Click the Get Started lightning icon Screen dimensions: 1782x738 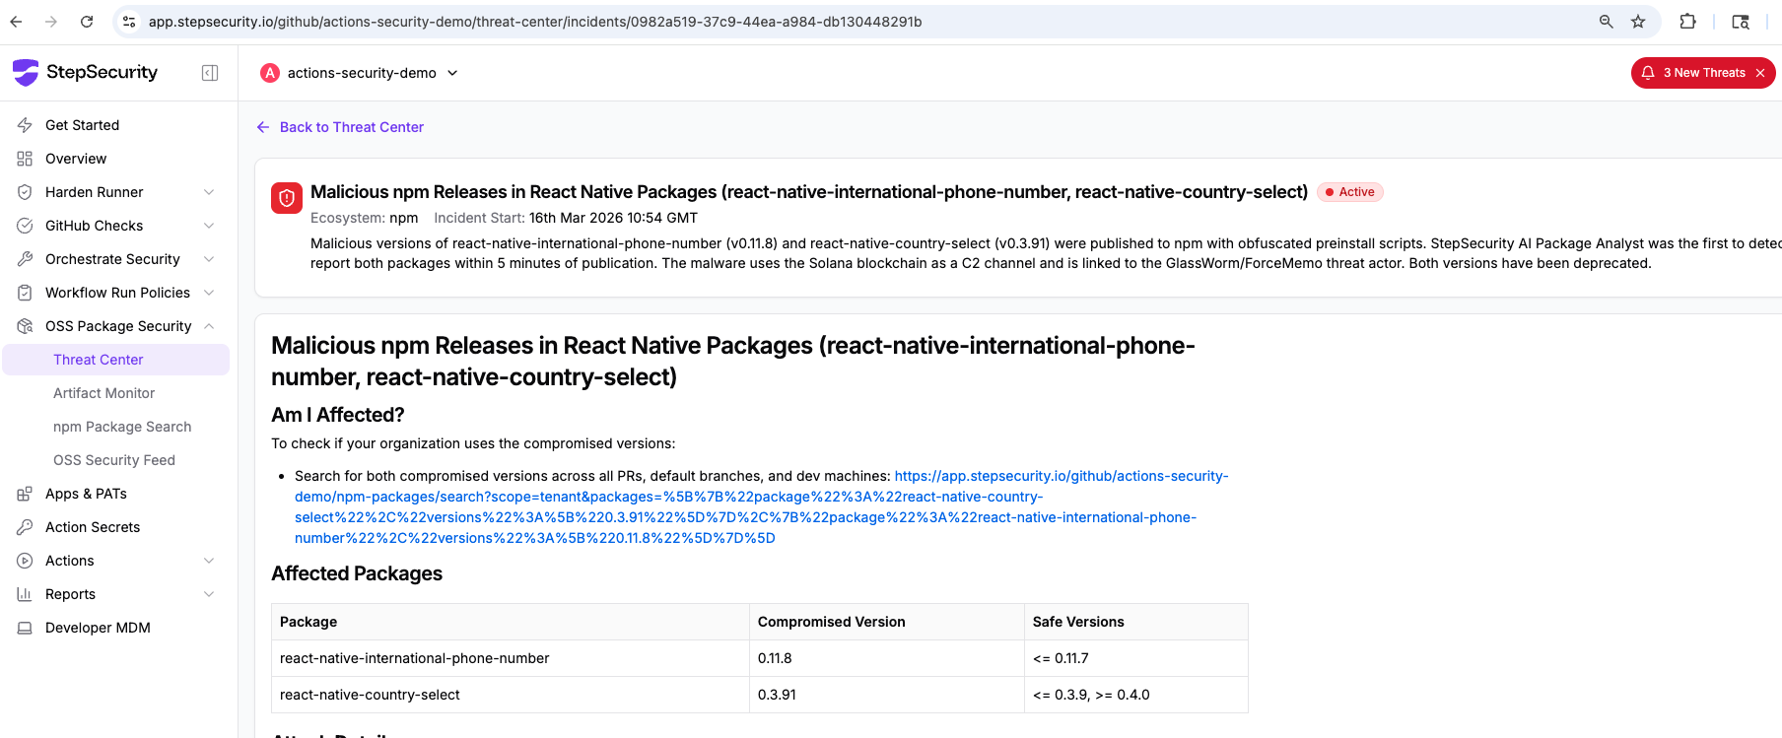pos(25,125)
